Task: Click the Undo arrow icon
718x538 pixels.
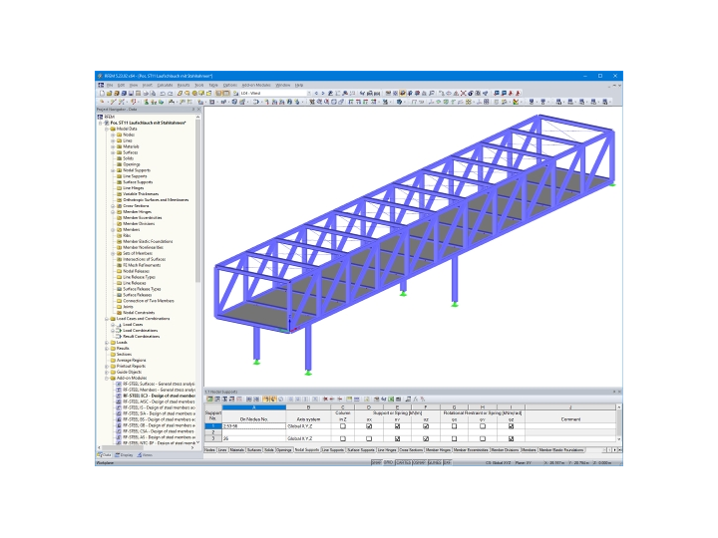Action: pos(163,94)
